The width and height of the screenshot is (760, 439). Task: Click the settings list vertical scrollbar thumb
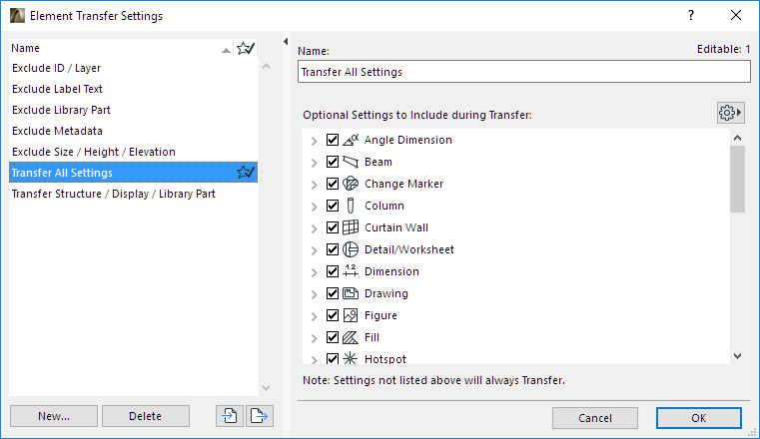coord(737,179)
